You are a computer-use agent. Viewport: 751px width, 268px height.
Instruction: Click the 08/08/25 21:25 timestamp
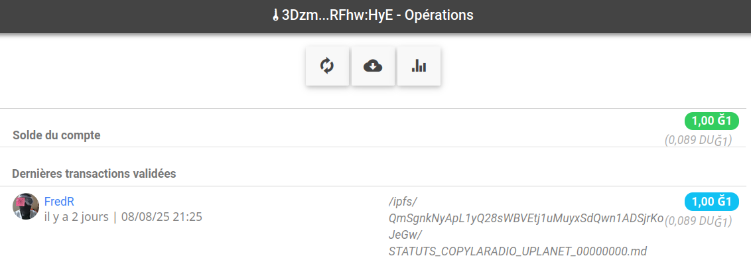pyautogui.click(x=162, y=217)
